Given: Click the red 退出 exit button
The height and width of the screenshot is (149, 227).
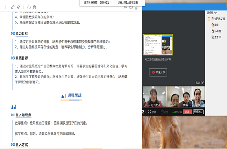Looking at the screenshot, I should point(187,111).
